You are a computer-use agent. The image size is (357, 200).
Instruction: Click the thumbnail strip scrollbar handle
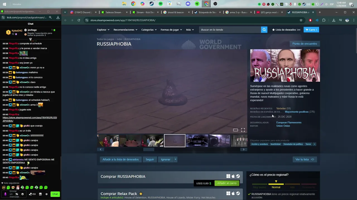[149, 149]
